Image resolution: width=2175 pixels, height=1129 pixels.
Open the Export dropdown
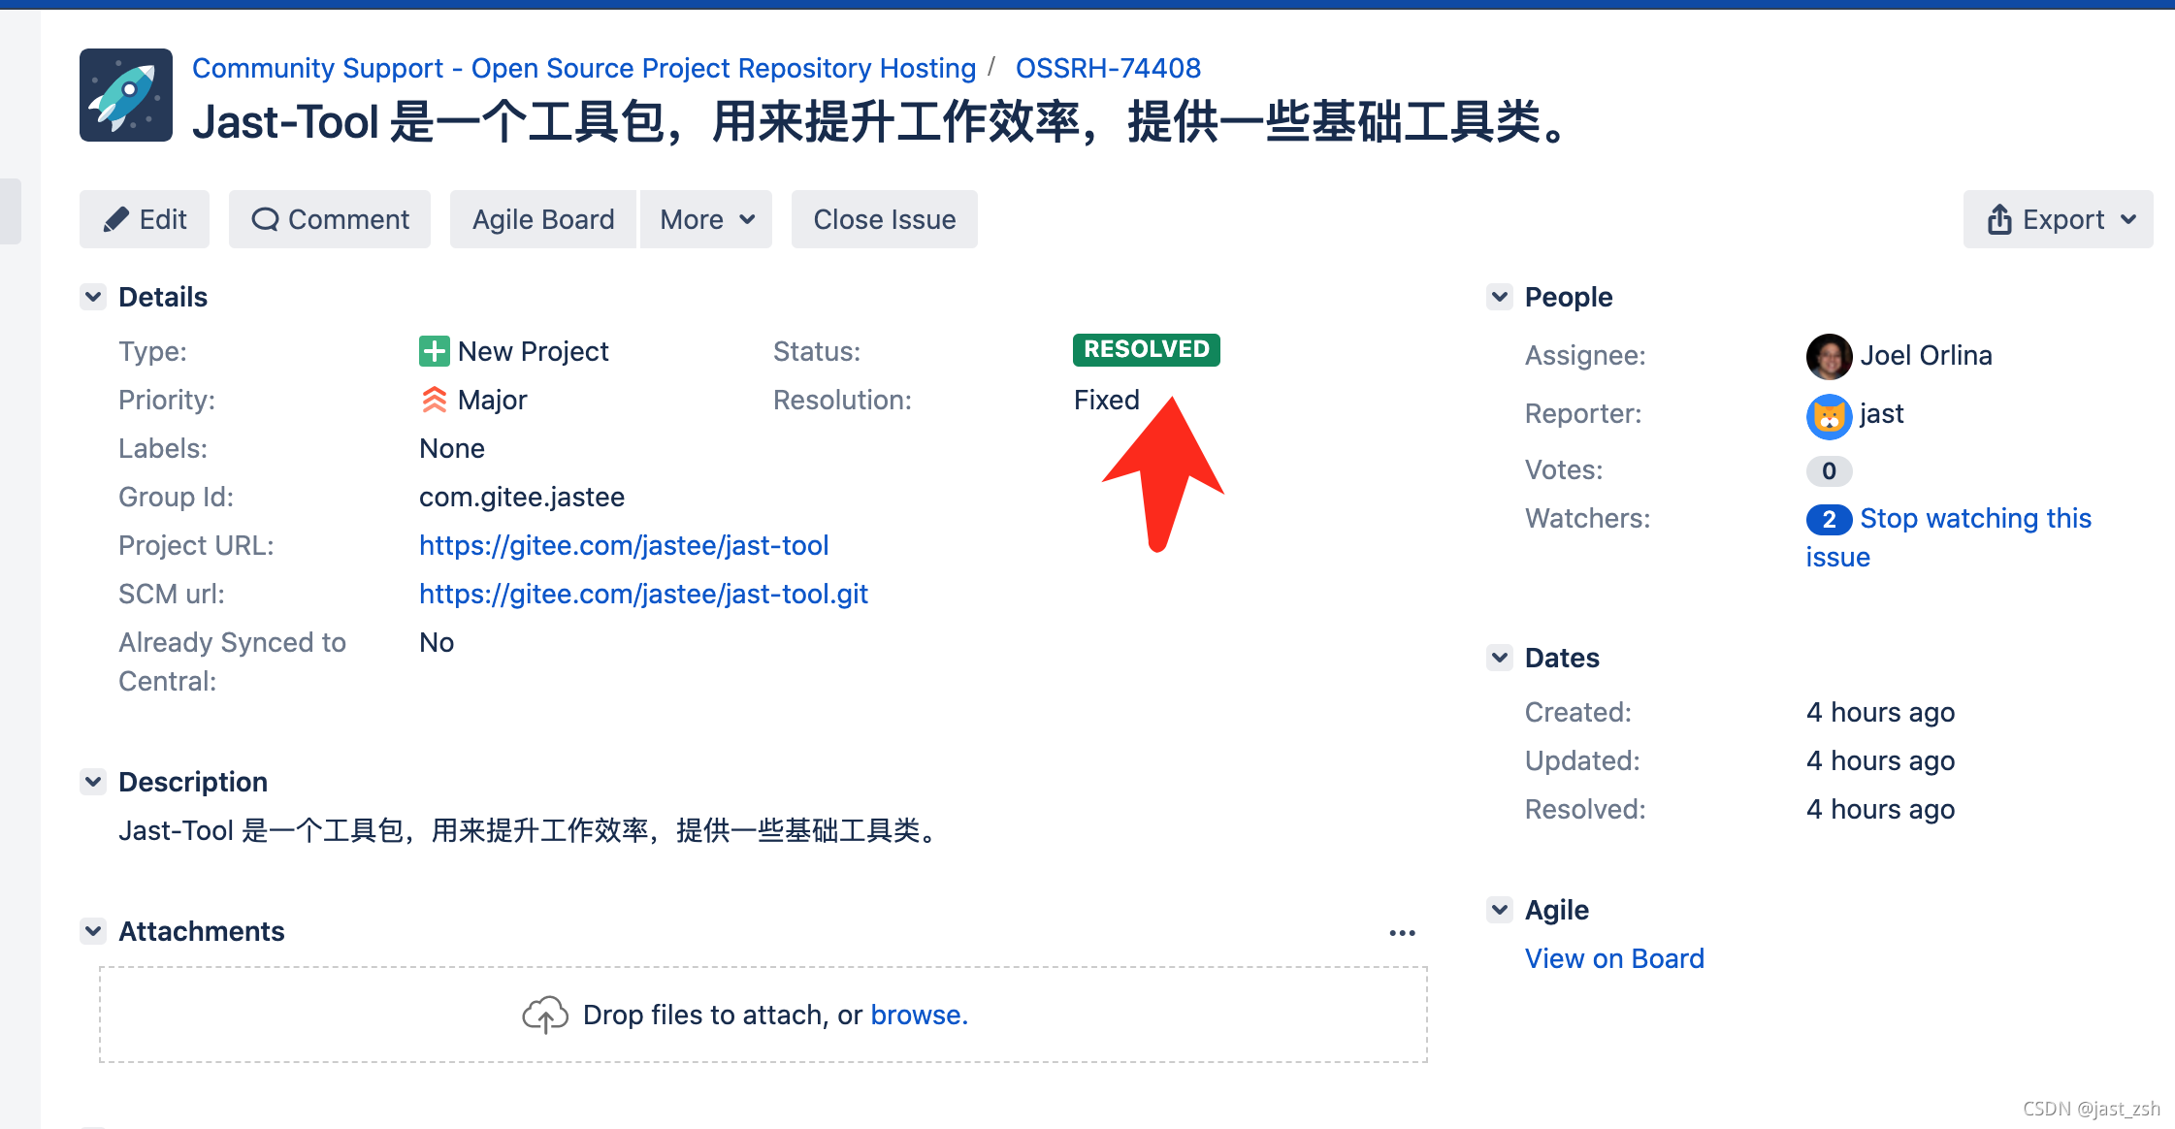pyautogui.click(x=2058, y=219)
